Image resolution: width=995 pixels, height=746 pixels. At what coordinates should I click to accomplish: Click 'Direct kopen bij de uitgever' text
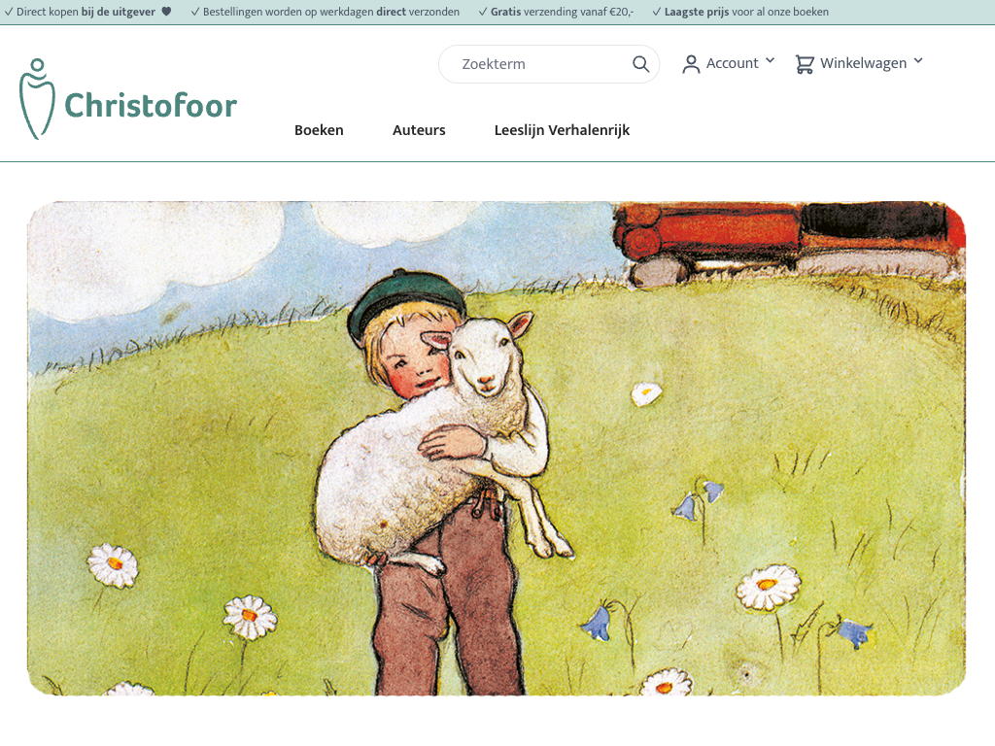(86, 12)
